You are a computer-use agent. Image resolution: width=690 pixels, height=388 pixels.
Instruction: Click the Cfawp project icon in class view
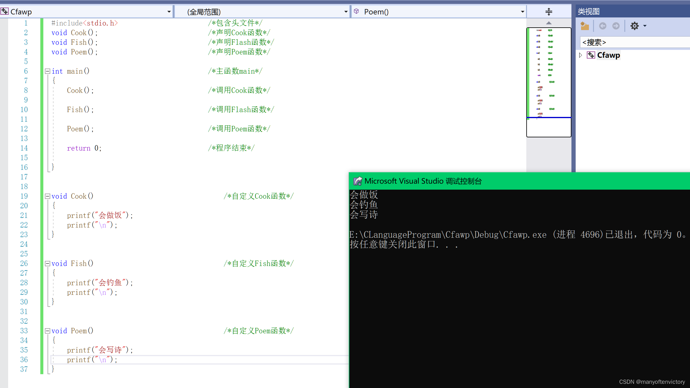(x=591, y=55)
